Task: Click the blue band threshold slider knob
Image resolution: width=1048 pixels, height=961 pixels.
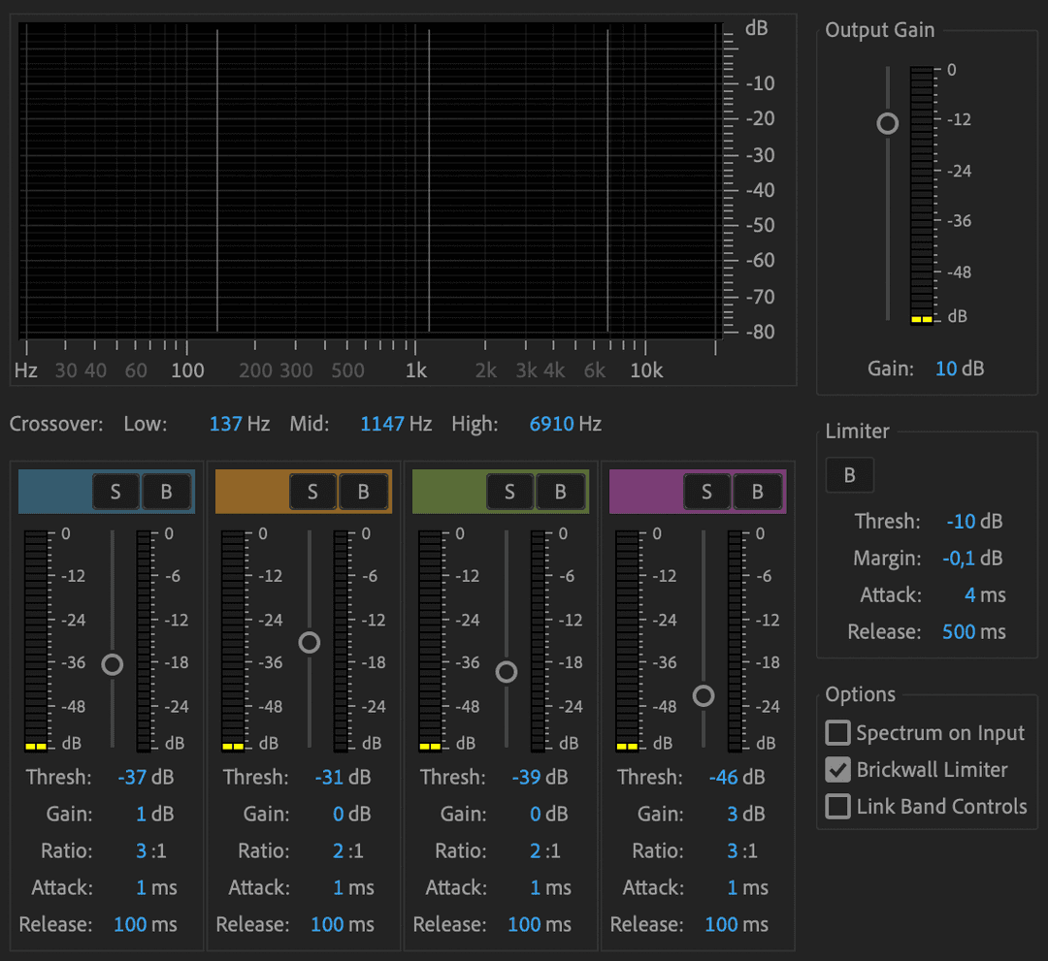Action: tap(113, 664)
